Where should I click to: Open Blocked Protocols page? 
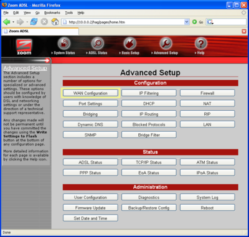click(149, 124)
